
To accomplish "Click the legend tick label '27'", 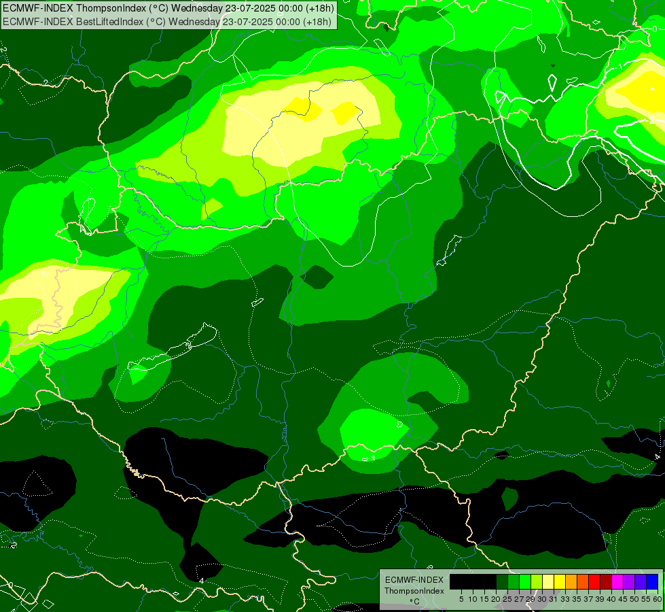I will pos(519,599).
